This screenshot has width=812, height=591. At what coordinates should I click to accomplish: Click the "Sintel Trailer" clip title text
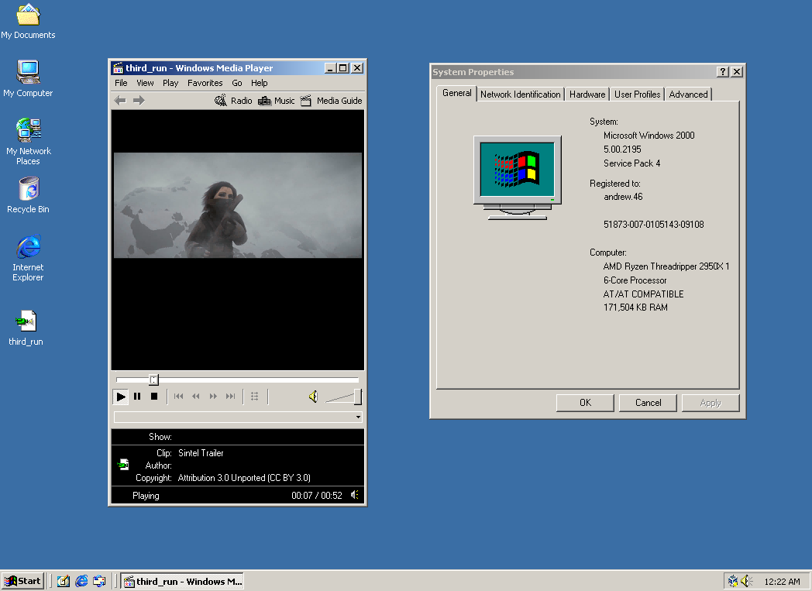point(201,453)
